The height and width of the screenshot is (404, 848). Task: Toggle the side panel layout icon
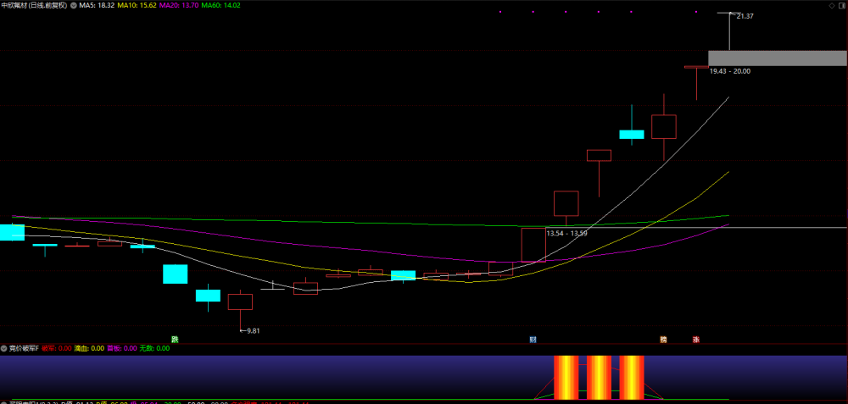click(840, 5)
